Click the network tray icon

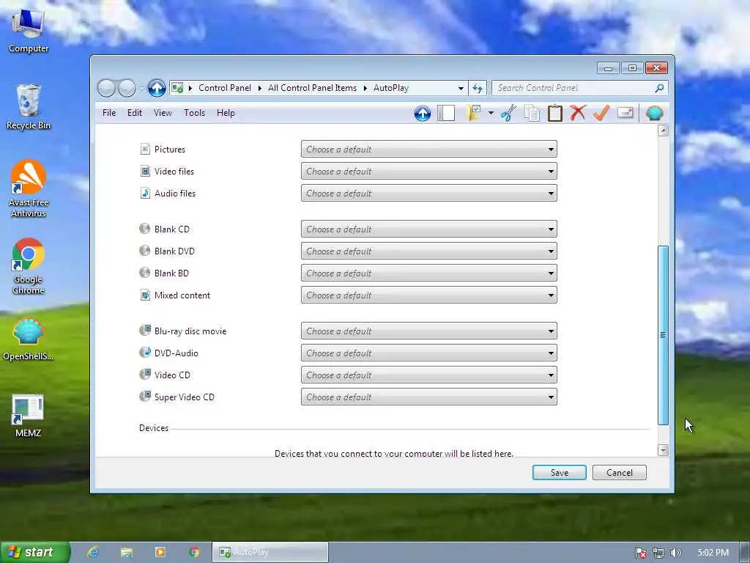point(658,553)
